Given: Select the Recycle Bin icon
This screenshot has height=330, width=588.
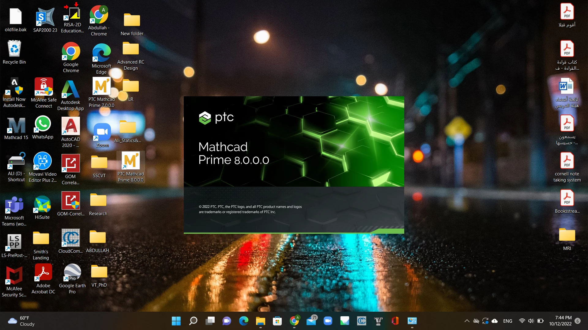Looking at the screenshot, I should coord(14,49).
